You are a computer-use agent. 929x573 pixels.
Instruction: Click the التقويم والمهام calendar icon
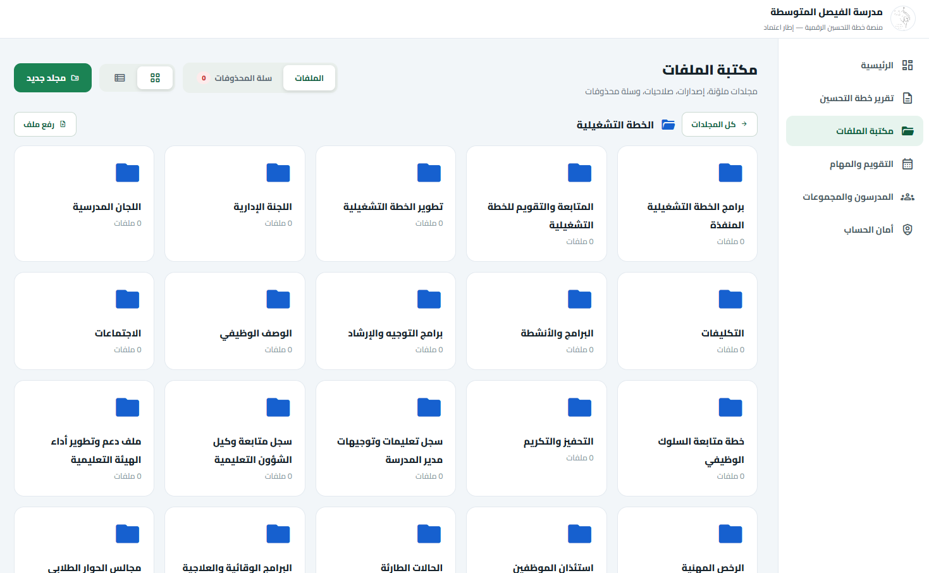click(907, 164)
